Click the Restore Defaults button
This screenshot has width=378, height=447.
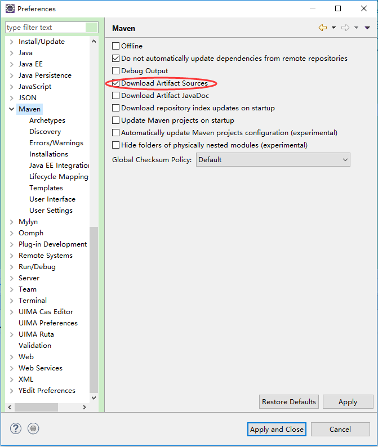click(x=288, y=401)
